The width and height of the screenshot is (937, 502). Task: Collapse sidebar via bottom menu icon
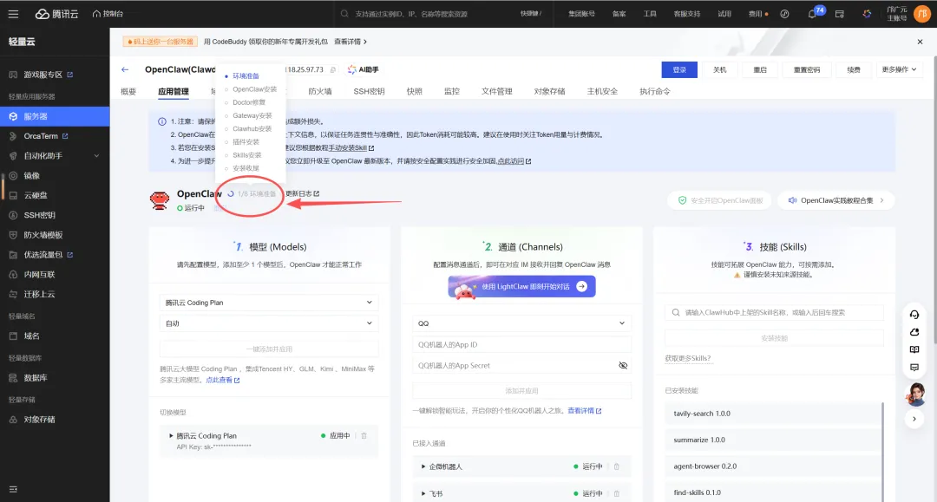click(13, 490)
